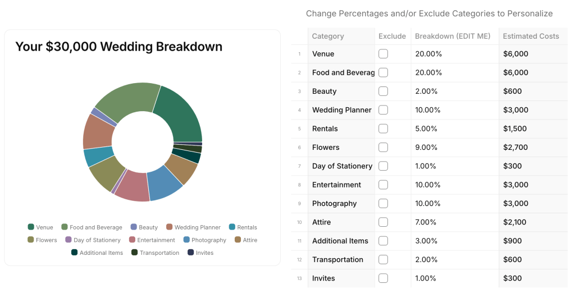
Task: Click the Breakdown (EDIT ME) column header
Action: point(453,36)
